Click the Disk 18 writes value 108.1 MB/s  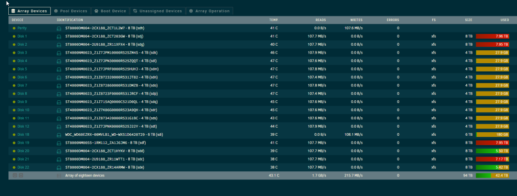click(x=354, y=135)
